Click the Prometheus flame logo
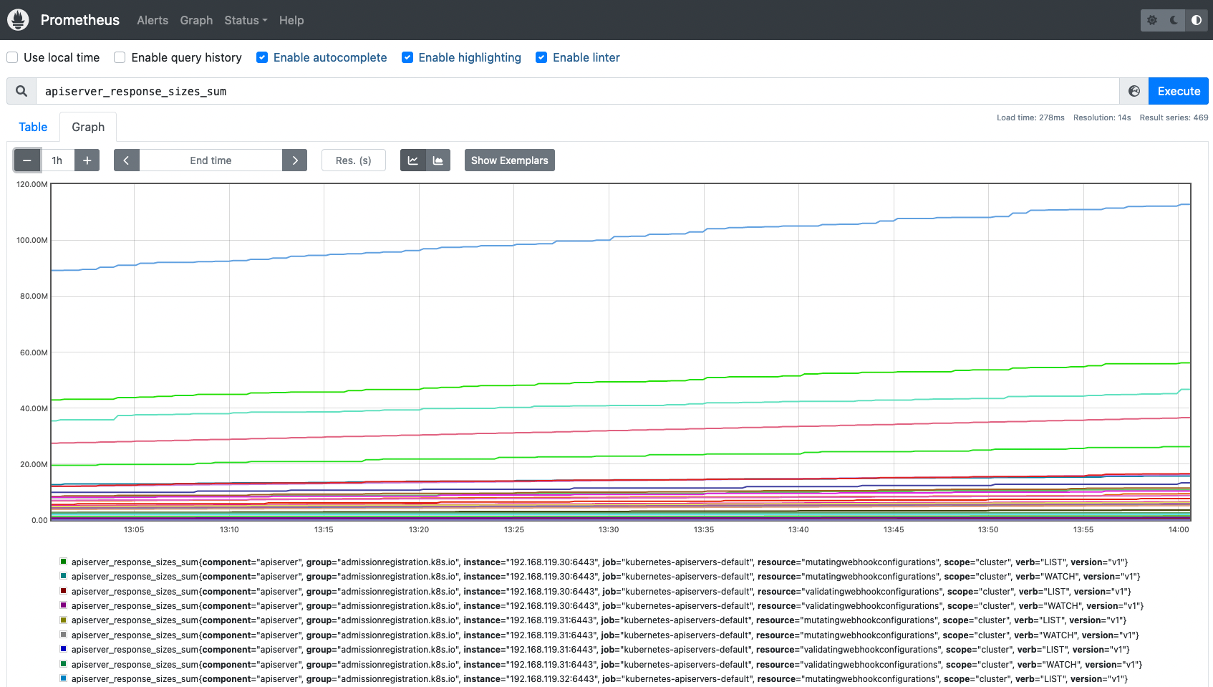Image resolution: width=1213 pixels, height=687 pixels. tap(18, 20)
